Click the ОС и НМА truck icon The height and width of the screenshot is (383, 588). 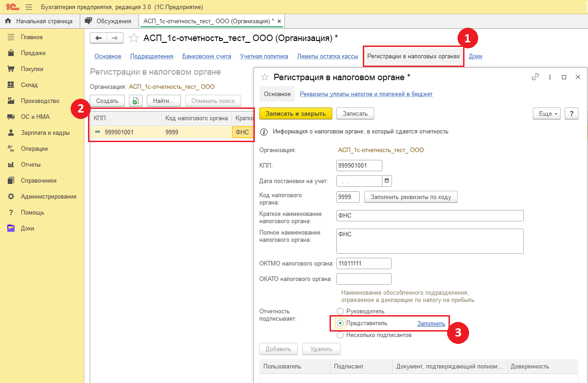(11, 117)
